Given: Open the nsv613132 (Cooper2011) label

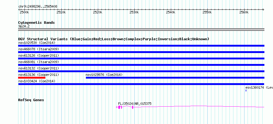Looking at the screenshot, I should point(39,68).
